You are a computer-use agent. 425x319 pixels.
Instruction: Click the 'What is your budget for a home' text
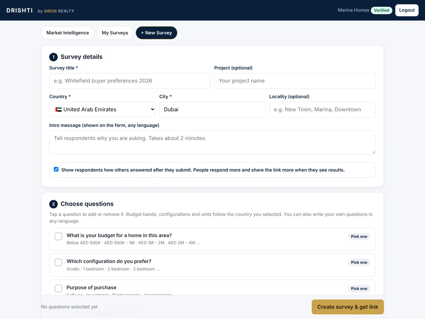[x=119, y=235]
